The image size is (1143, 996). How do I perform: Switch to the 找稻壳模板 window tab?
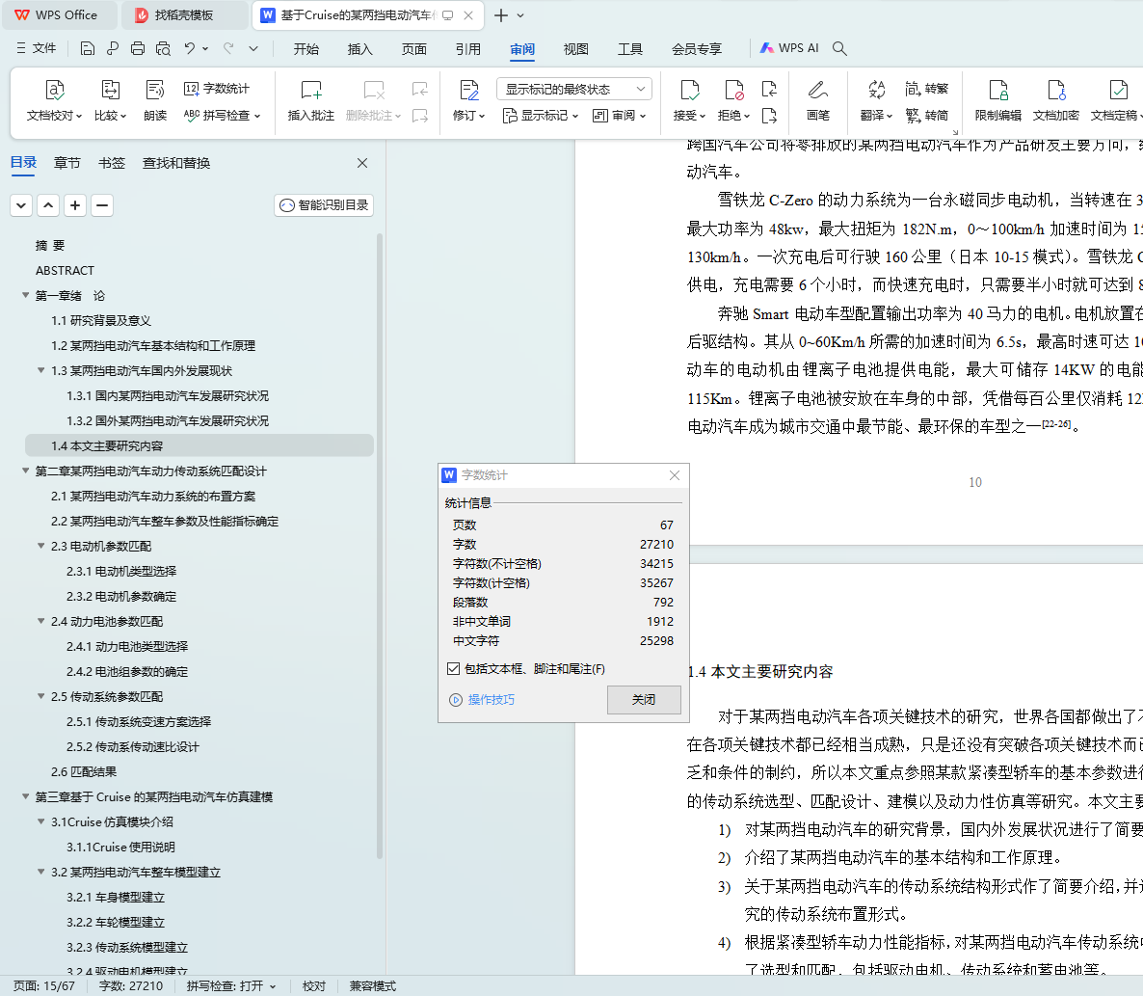pos(184,15)
